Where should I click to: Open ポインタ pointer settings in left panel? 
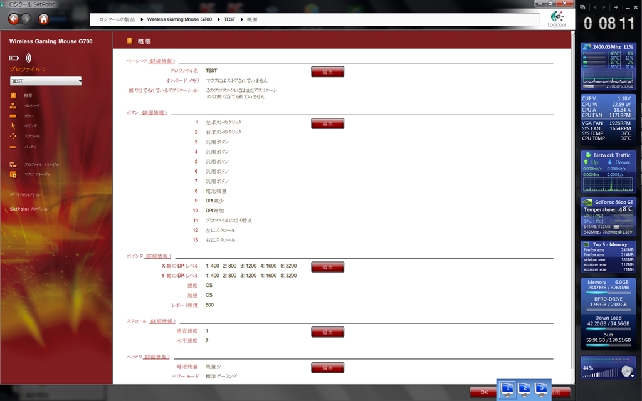(30, 126)
